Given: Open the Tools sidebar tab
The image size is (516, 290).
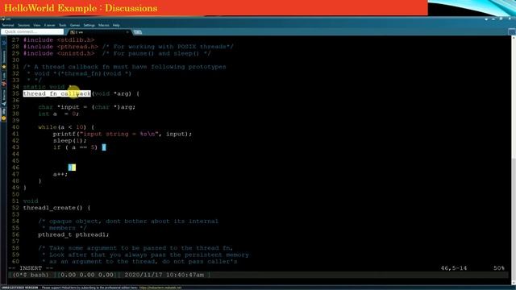Looking at the screenshot, I should coord(4,79).
